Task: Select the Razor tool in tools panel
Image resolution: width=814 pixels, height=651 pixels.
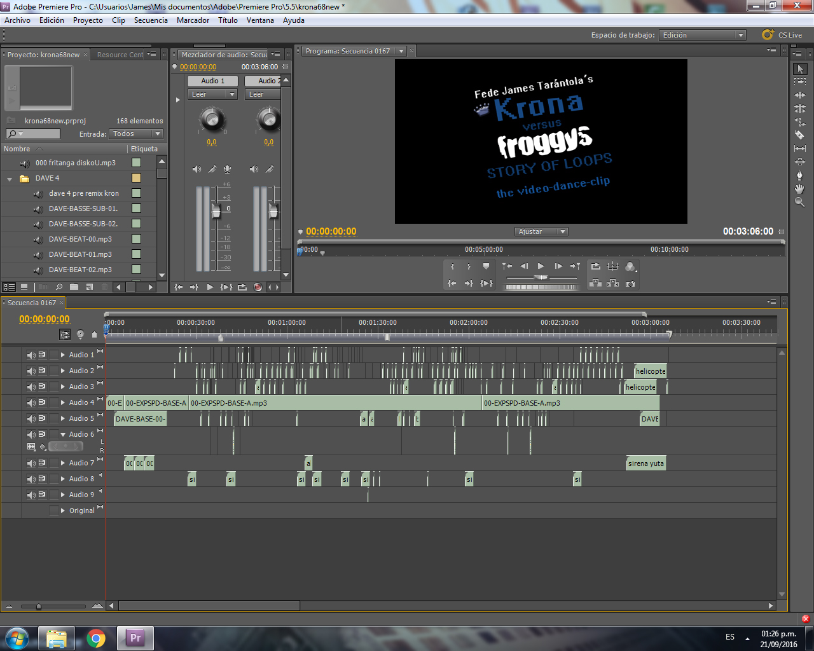Action: (x=800, y=135)
